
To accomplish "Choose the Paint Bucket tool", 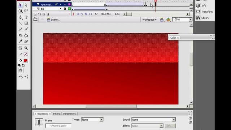I will pyautogui.click(x=26, y=35).
